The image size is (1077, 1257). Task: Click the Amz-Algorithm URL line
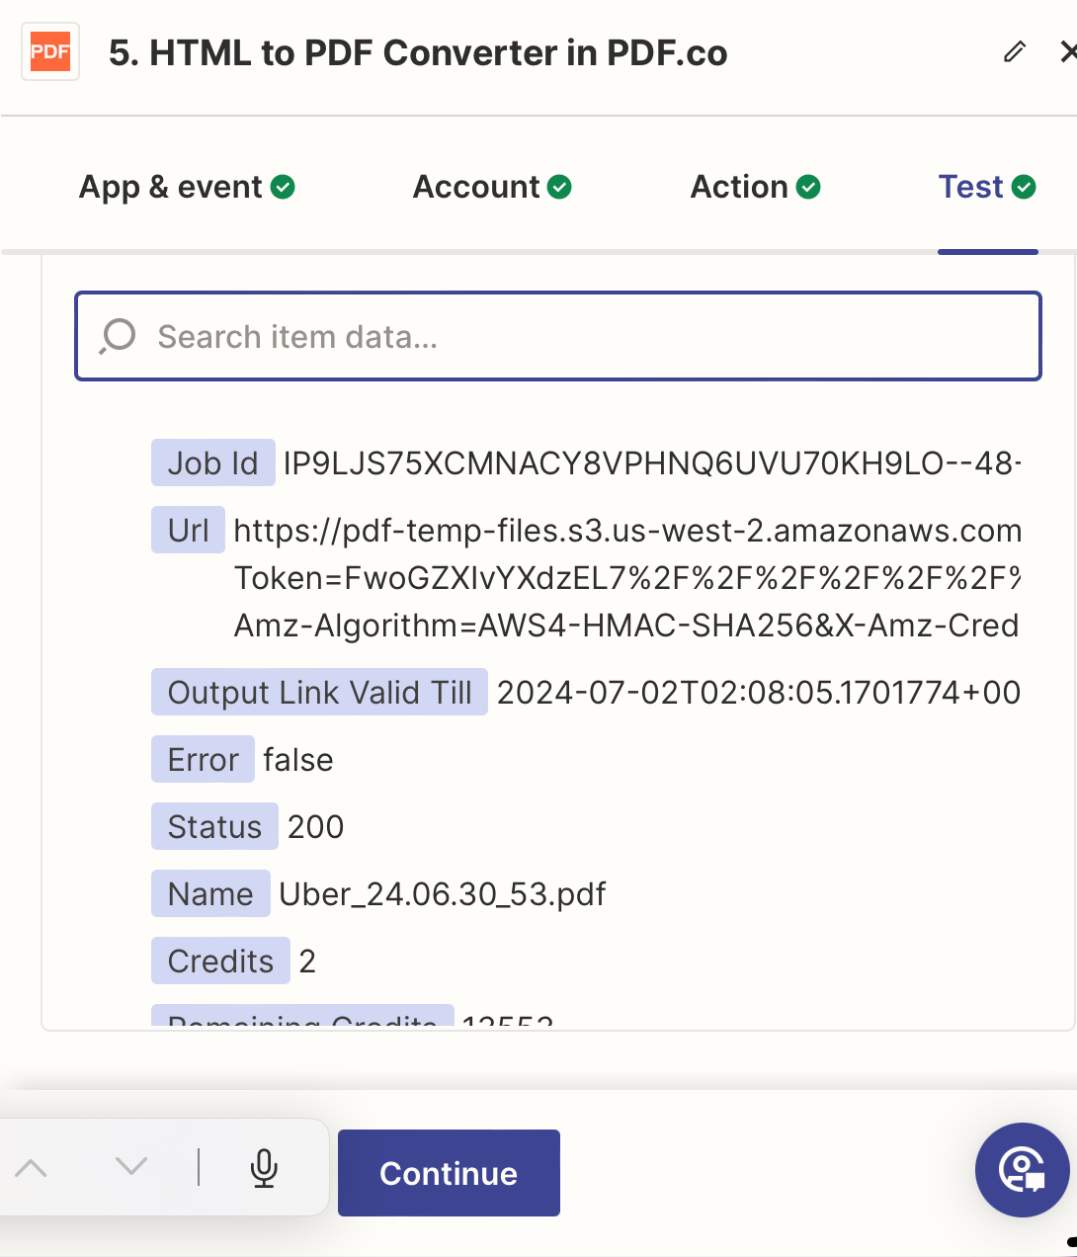click(626, 626)
